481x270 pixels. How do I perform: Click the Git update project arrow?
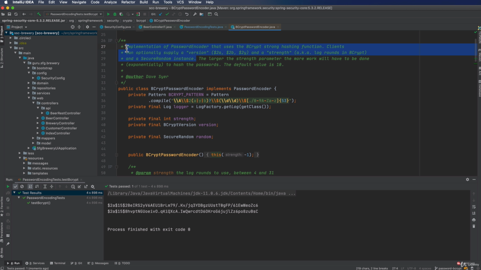[160, 14]
